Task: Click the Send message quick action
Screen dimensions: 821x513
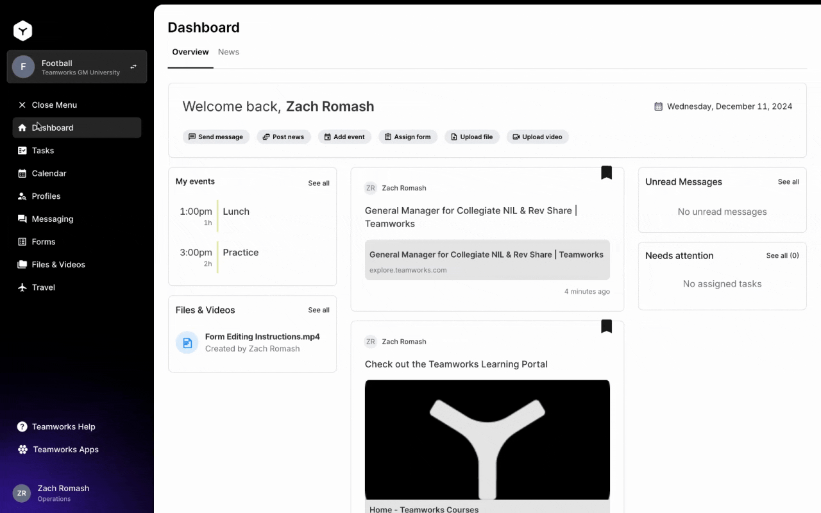Action: point(216,137)
